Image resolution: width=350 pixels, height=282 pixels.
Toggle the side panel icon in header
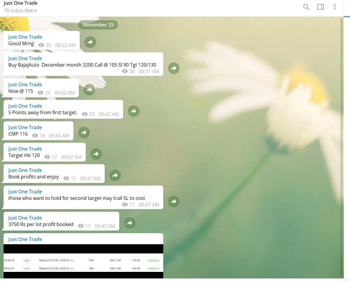click(x=321, y=7)
